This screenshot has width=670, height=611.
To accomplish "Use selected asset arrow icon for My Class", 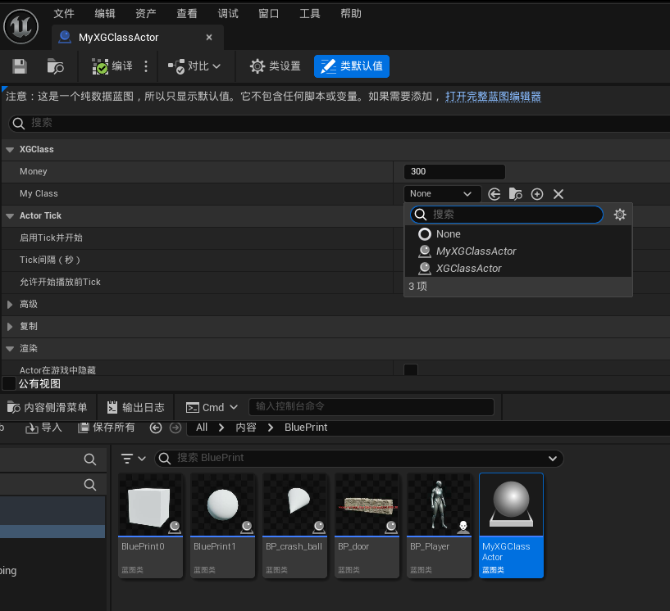I will pos(495,194).
